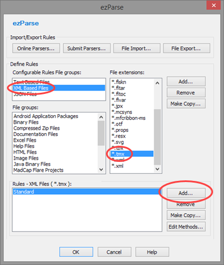Open Edit Methods for the rule
Image resolution: width=224 pixels, height=265 pixels.
click(186, 226)
